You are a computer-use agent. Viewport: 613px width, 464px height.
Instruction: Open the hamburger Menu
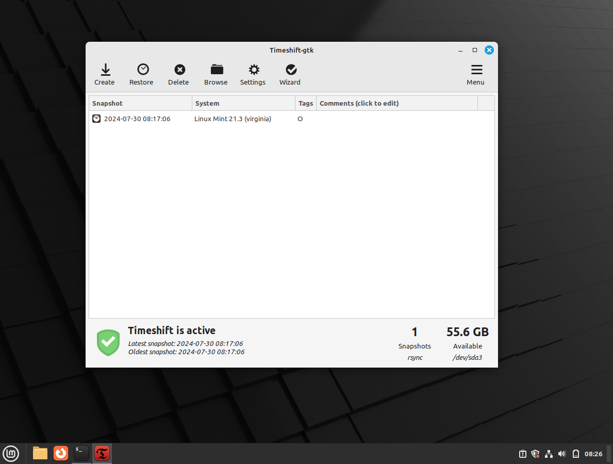[476, 74]
